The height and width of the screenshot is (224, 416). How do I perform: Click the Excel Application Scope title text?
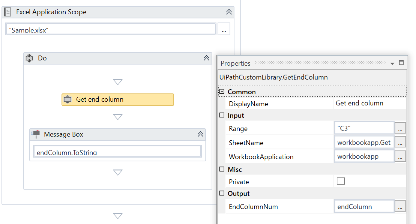click(x=51, y=12)
